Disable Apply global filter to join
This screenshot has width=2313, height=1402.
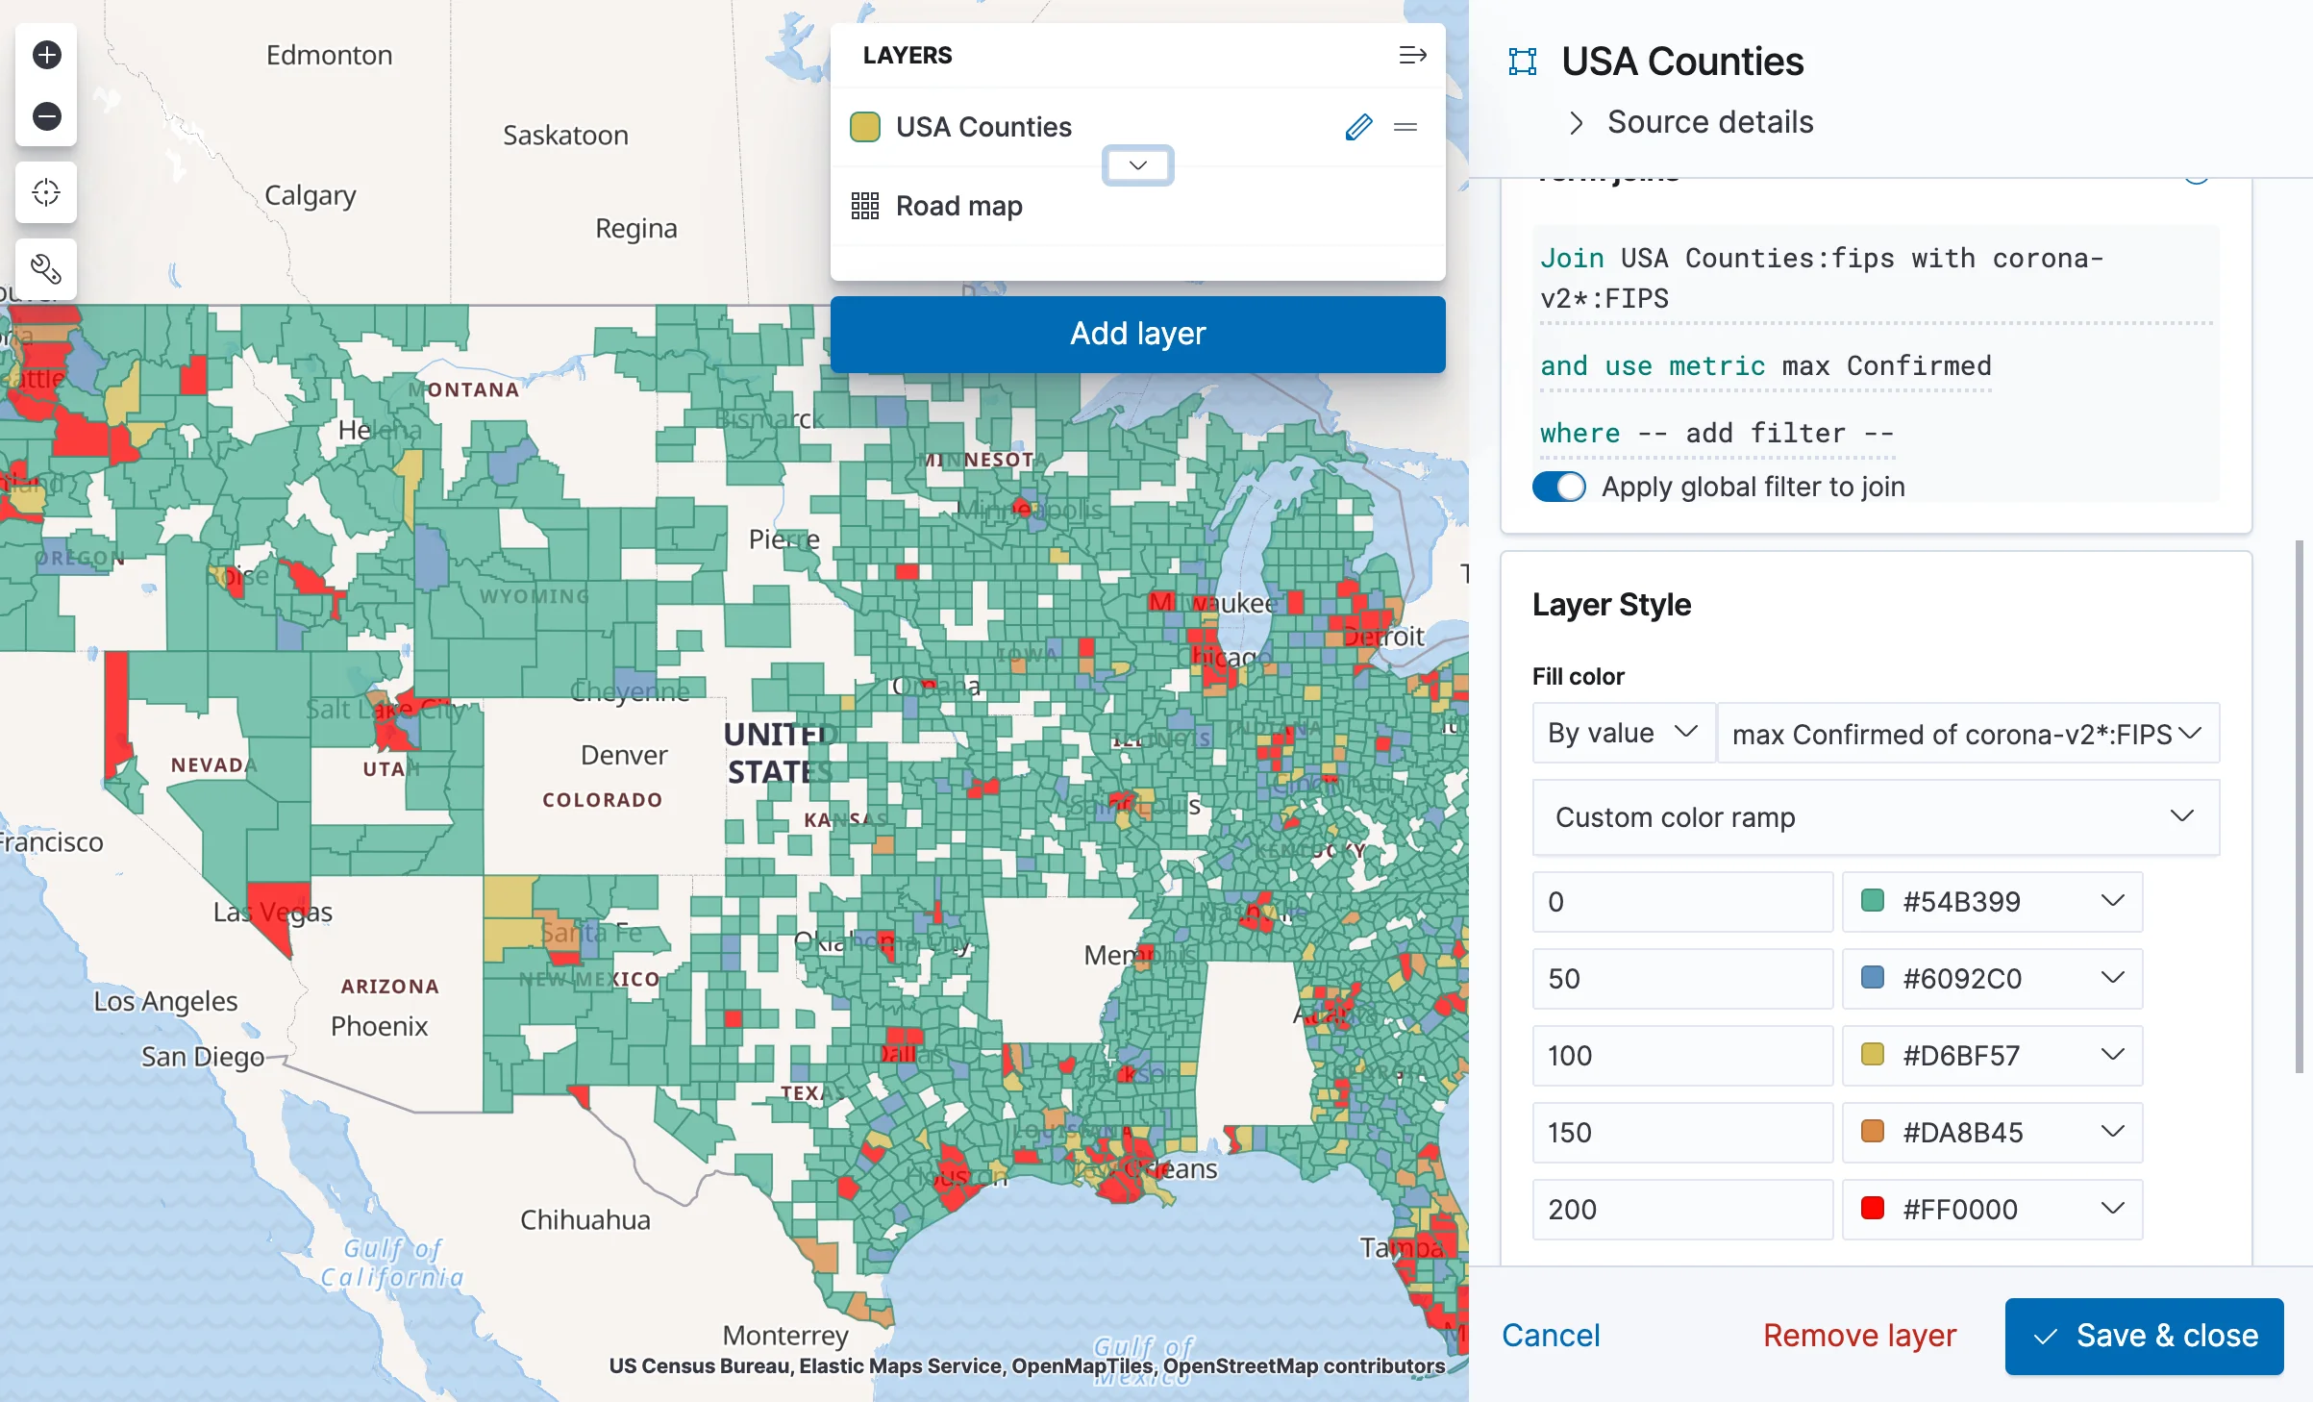pyautogui.click(x=1558, y=487)
